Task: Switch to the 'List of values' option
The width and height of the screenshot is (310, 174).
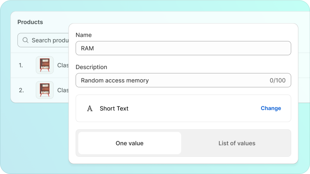Action: point(237,143)
